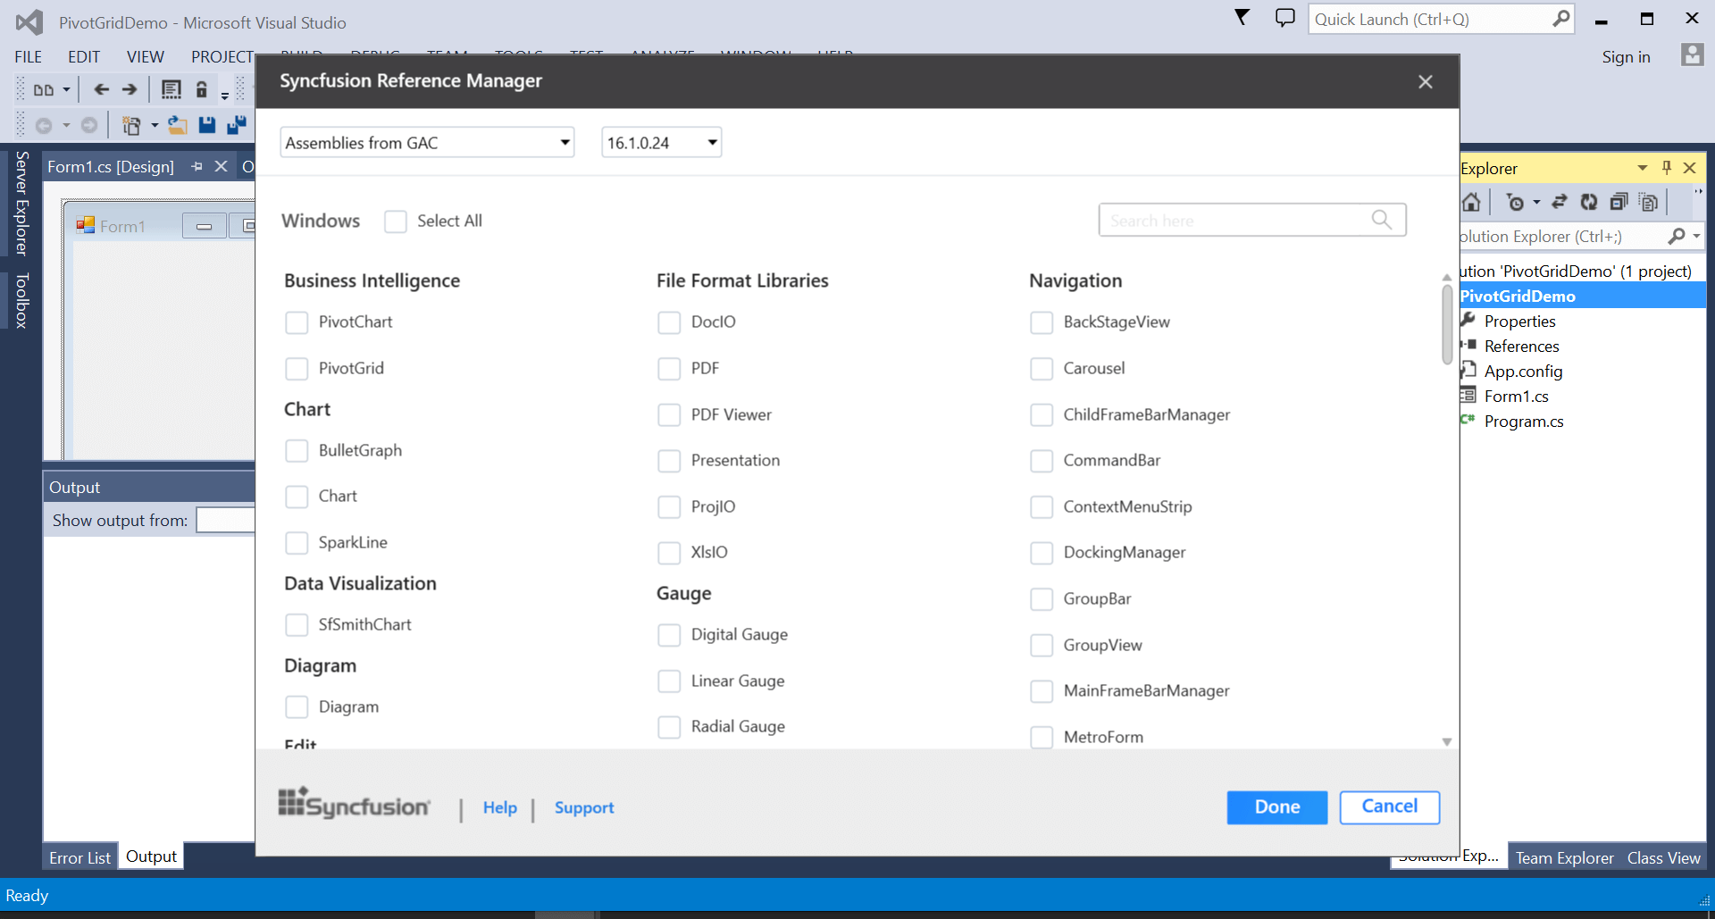Check the Select All checkbox
This screenshot has width=1715, height=919.
coord(396,221)
